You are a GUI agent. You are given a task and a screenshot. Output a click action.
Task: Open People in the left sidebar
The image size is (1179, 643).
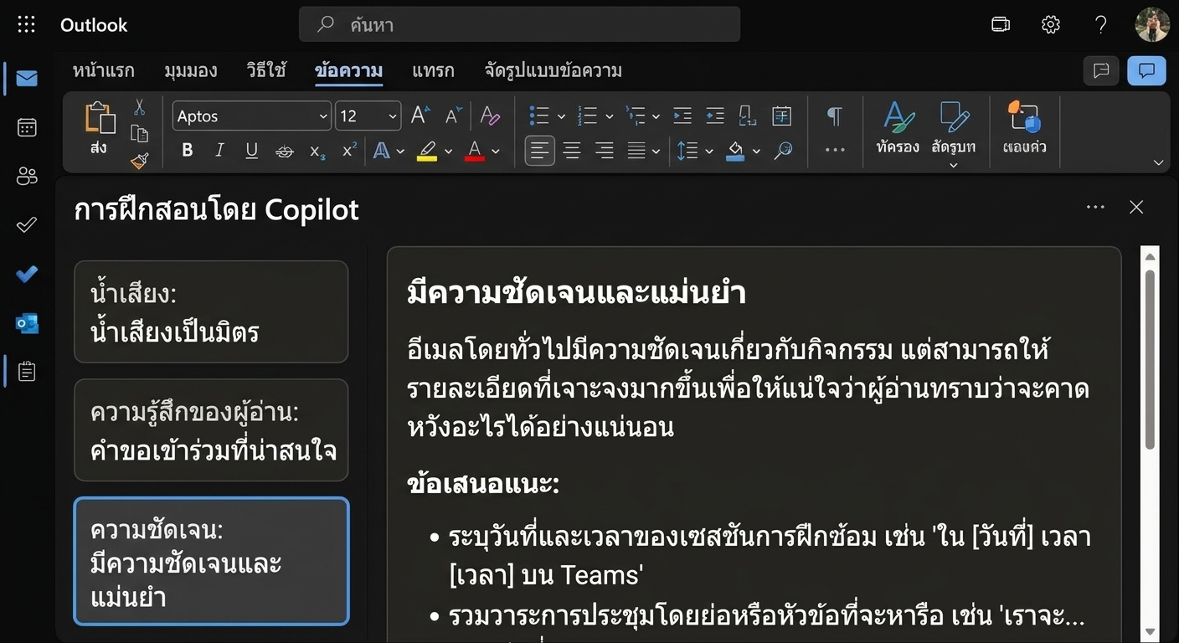pos(27,176)
